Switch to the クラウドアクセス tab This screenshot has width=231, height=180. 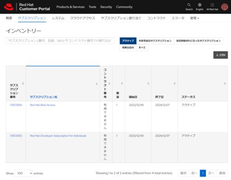pos(83,18)
